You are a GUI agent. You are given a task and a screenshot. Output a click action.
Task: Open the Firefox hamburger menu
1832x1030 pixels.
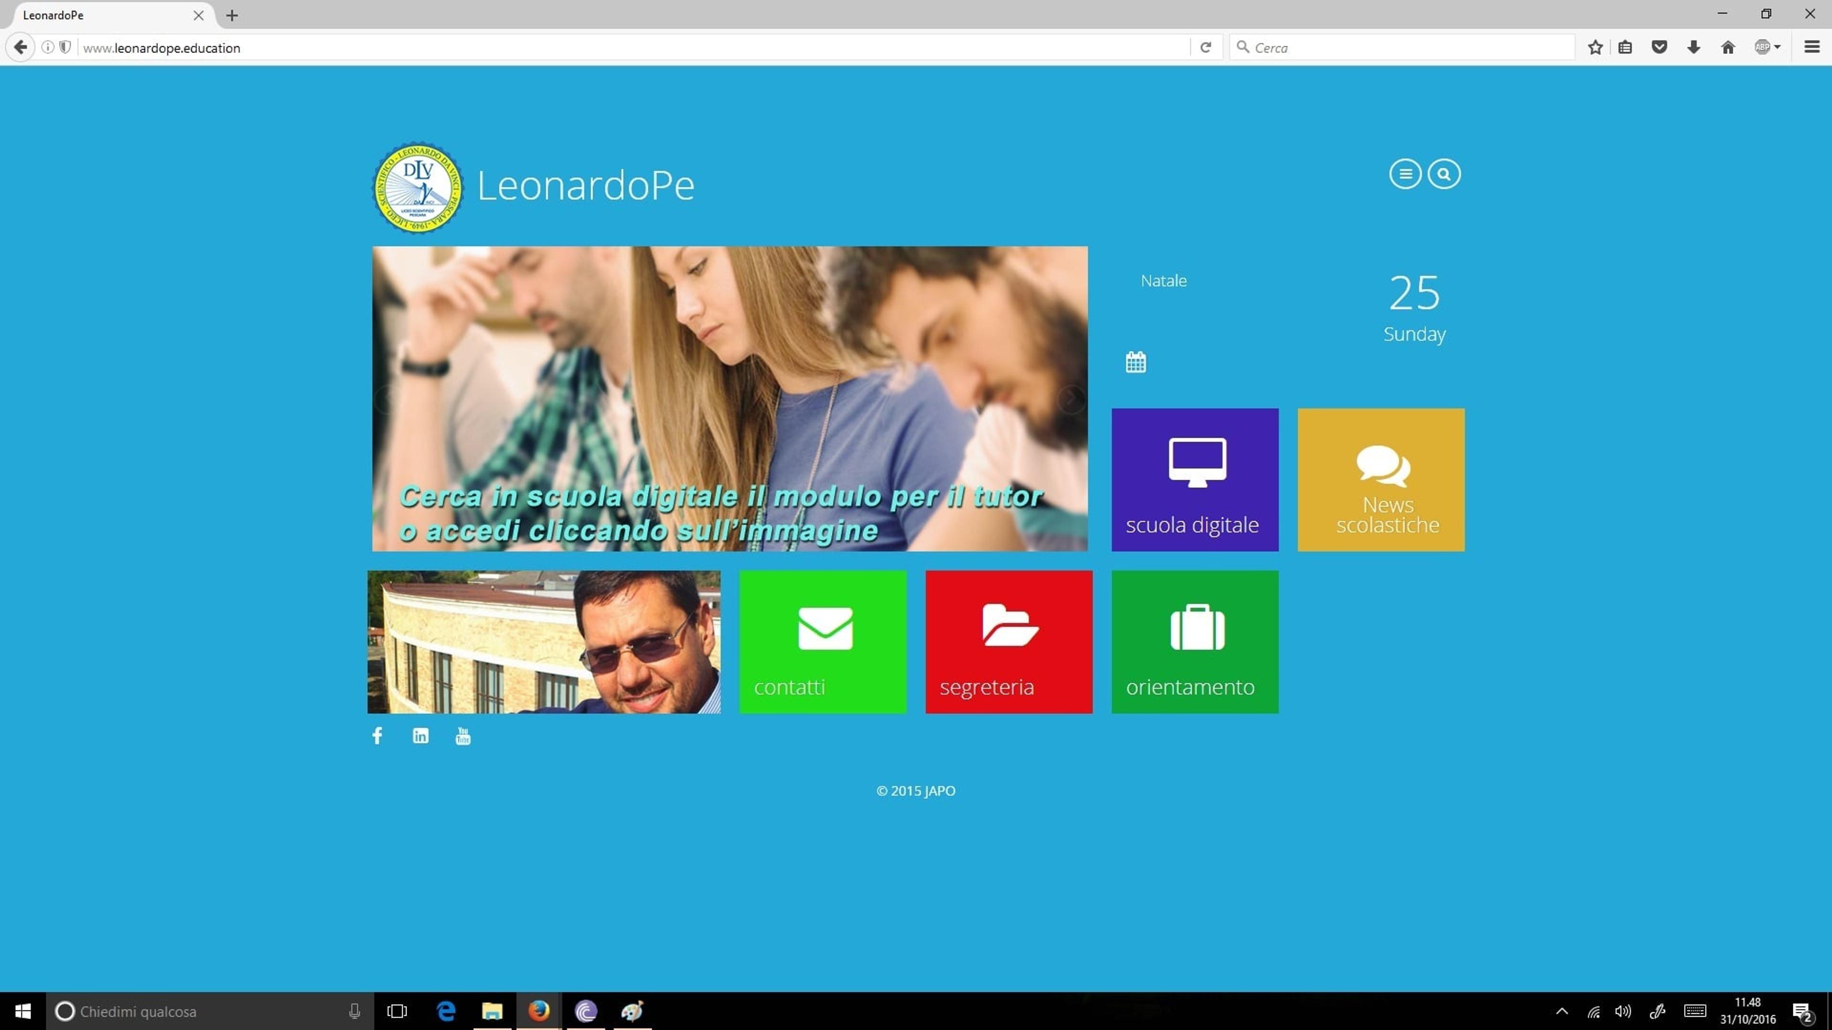coord(1811,48)
